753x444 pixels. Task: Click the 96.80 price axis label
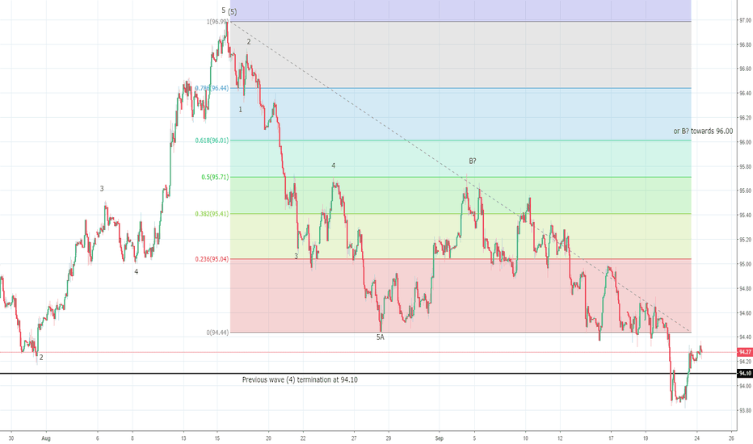(745, 44)
